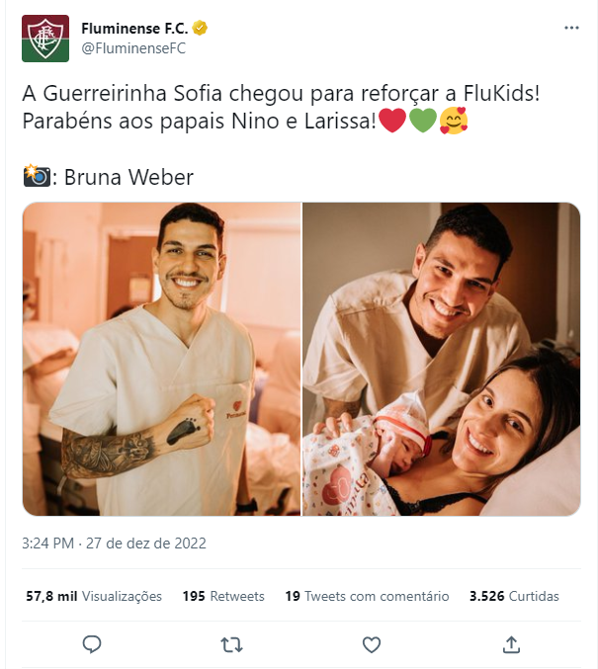Click the camera emoji before Bruna Weber

tap(37, 176)
